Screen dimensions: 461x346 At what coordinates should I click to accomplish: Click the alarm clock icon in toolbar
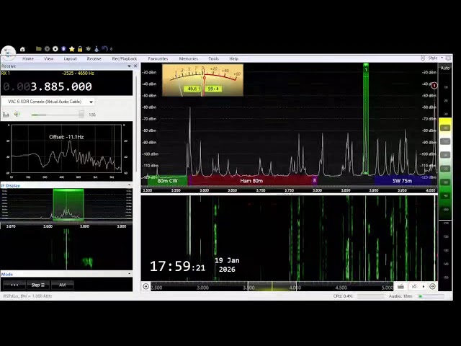click(88, 49)
